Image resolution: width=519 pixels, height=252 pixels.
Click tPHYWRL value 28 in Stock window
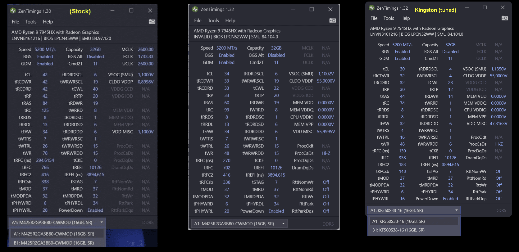point(45,210)
